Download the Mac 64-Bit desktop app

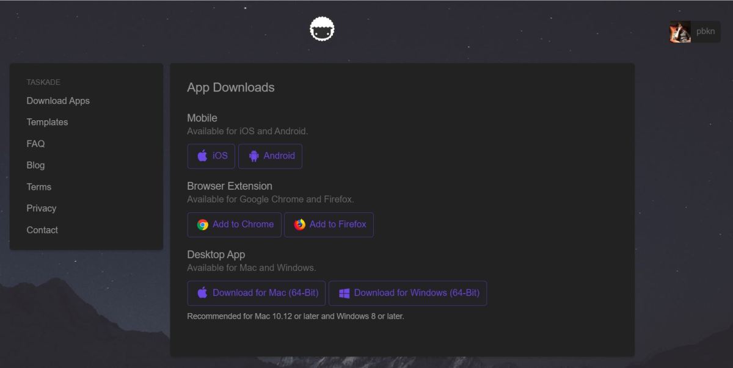pyautogui.click(x=256, y=292)
